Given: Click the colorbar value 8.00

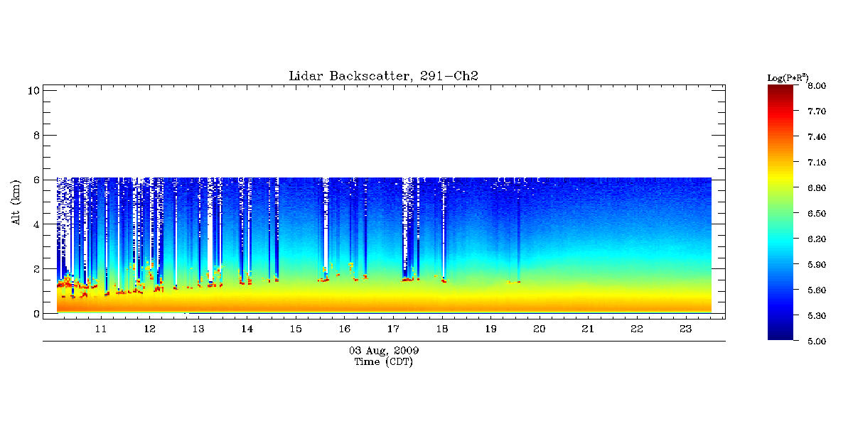Looking at the screenshot, I should (817, 86).
